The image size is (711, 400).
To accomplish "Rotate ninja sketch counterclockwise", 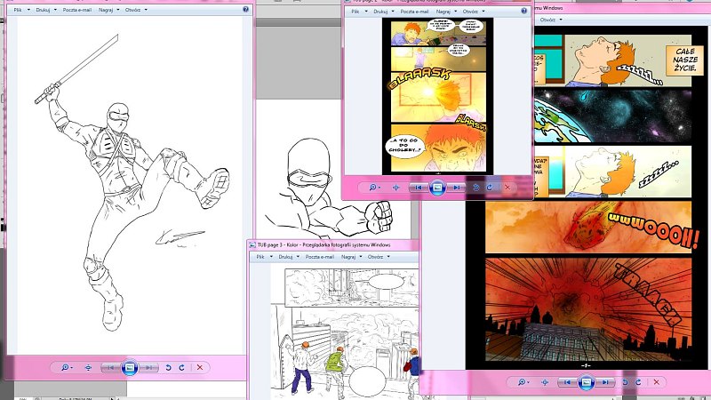I will 168,367.
